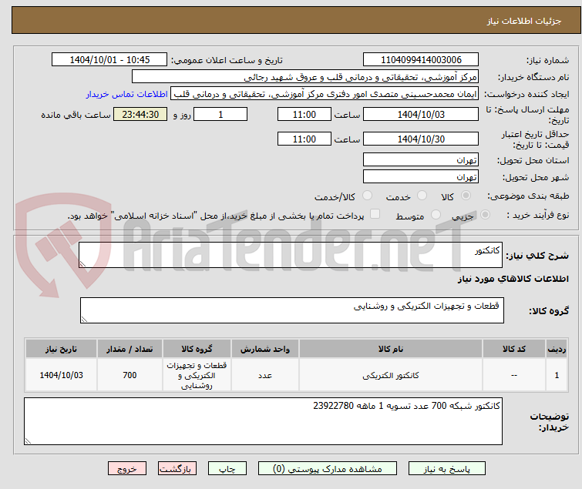The width and height of the screenshot is (582, 489).
Task: Click the table date cell 1404/10/03
Action: point(61,375)
